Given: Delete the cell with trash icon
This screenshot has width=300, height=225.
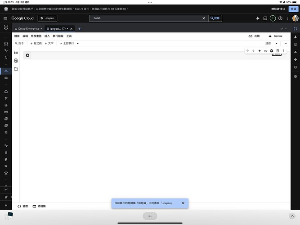Looking at the screenshot, I should (278, 51).
